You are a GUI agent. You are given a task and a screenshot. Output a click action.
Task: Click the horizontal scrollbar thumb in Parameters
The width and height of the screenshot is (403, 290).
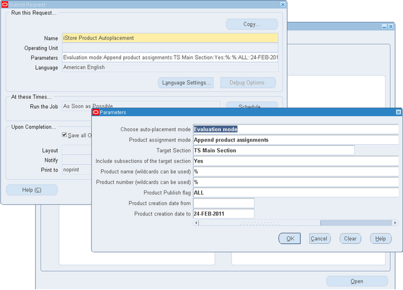[x=260, y=223]
